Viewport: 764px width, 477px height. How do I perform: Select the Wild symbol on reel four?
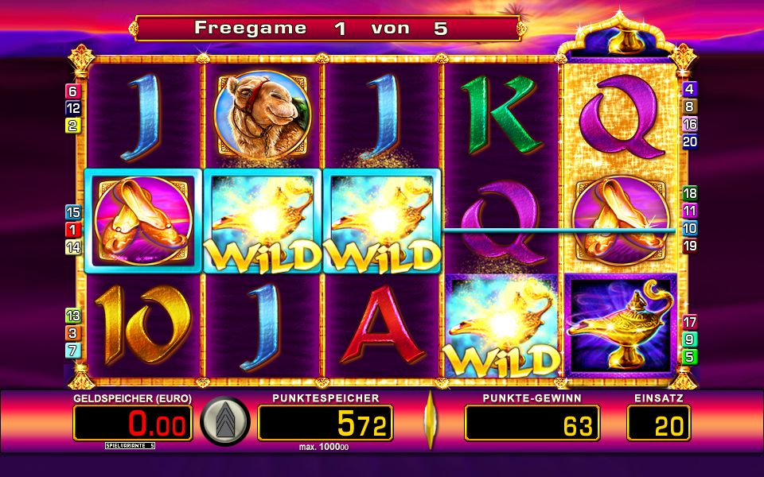(501, 325)
